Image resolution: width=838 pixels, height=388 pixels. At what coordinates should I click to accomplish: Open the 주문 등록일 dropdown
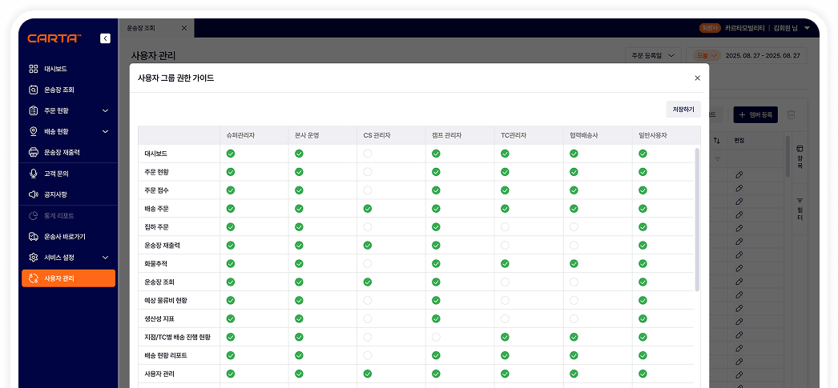653,55
